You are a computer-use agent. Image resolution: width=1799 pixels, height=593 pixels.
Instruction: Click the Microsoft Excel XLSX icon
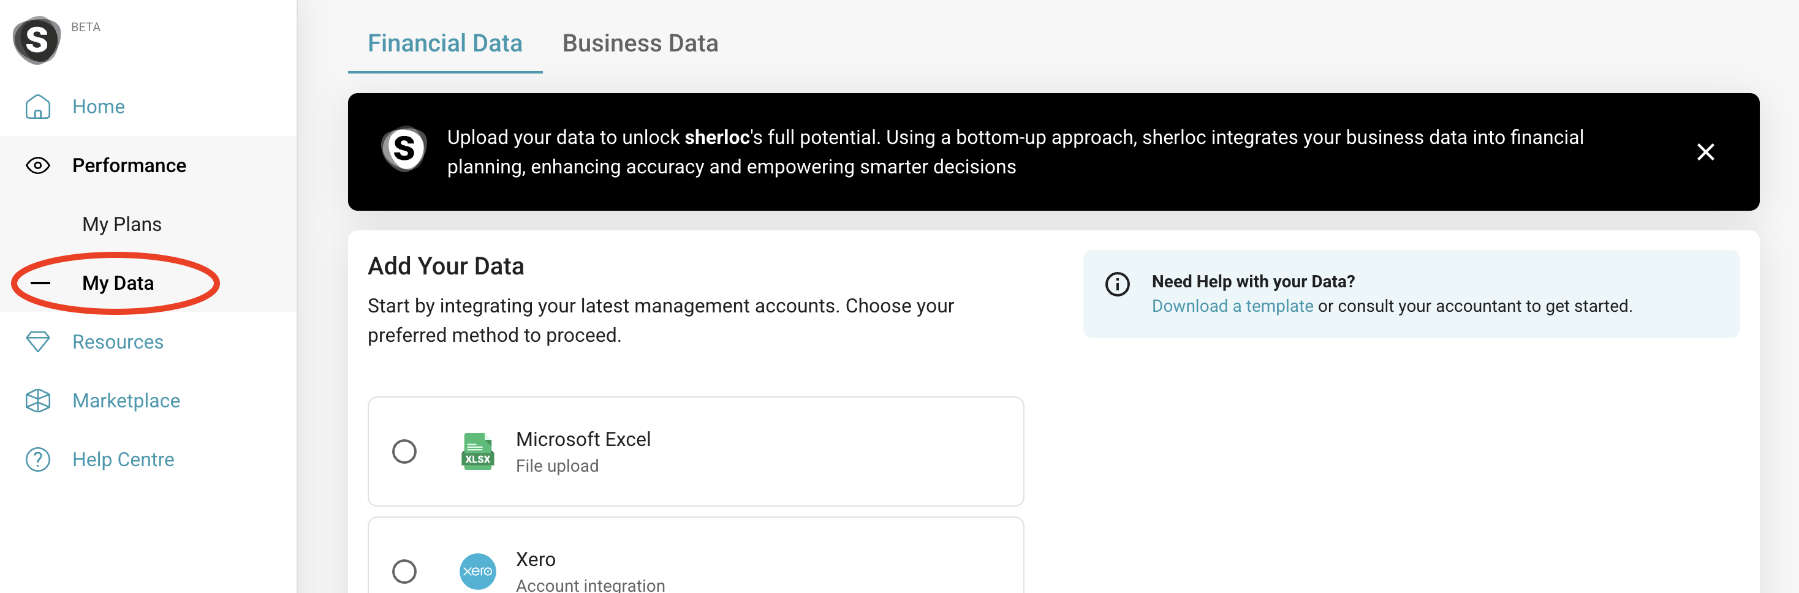pos(478,451)
